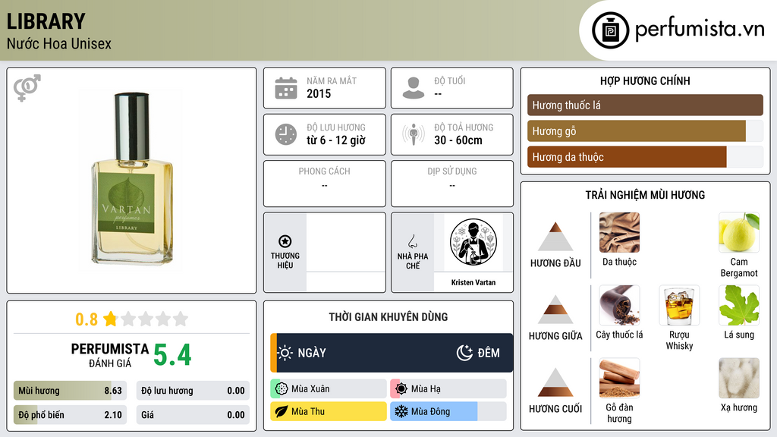
Task: Click the Đêm night label
Action: pos(489,353)
